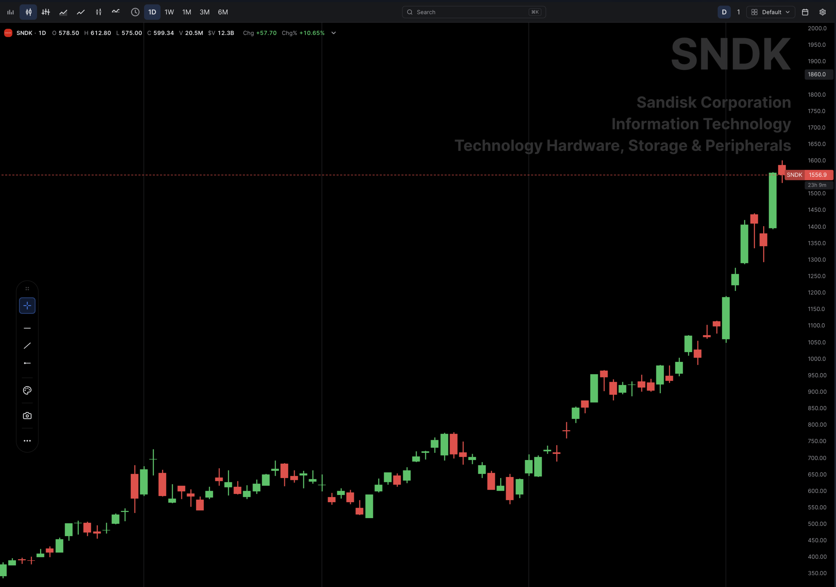This screenshot has width=836, height=587.
Task: Click the SNDK 1D symbol label
Action: tap(31, 33)
